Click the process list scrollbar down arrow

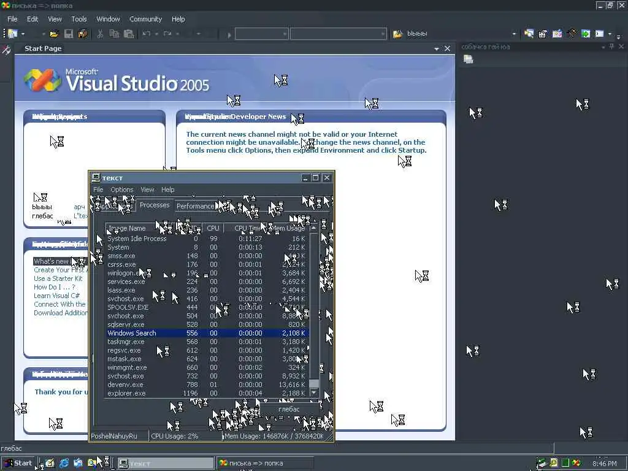point(314,393)
